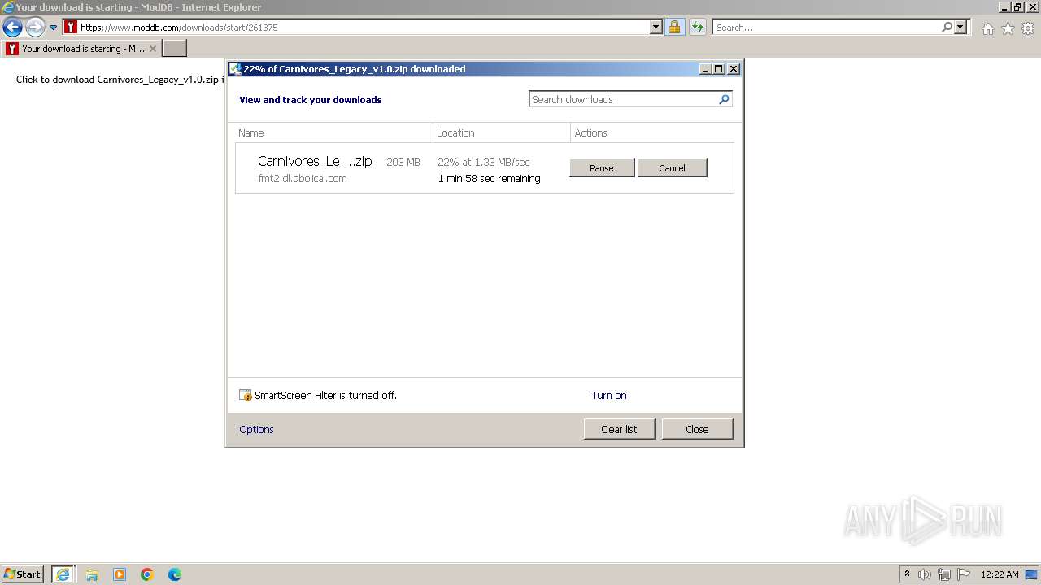Click the Action Center flag tray icon

964,574
